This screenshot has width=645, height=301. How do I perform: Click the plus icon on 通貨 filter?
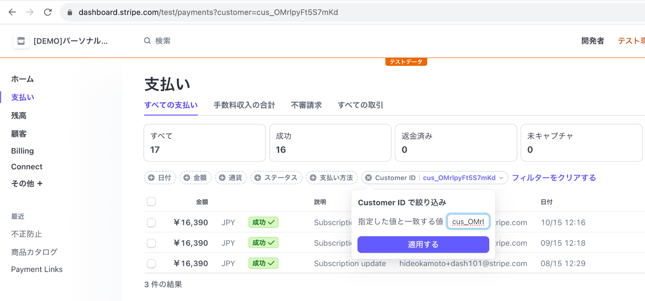(x=222, y=178)
